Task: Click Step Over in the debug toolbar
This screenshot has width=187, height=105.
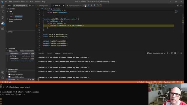Action: pyautogui.click(x=89, y=6)
